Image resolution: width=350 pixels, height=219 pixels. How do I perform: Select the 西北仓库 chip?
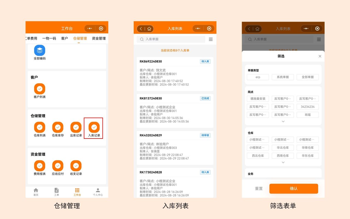point(258,155)
